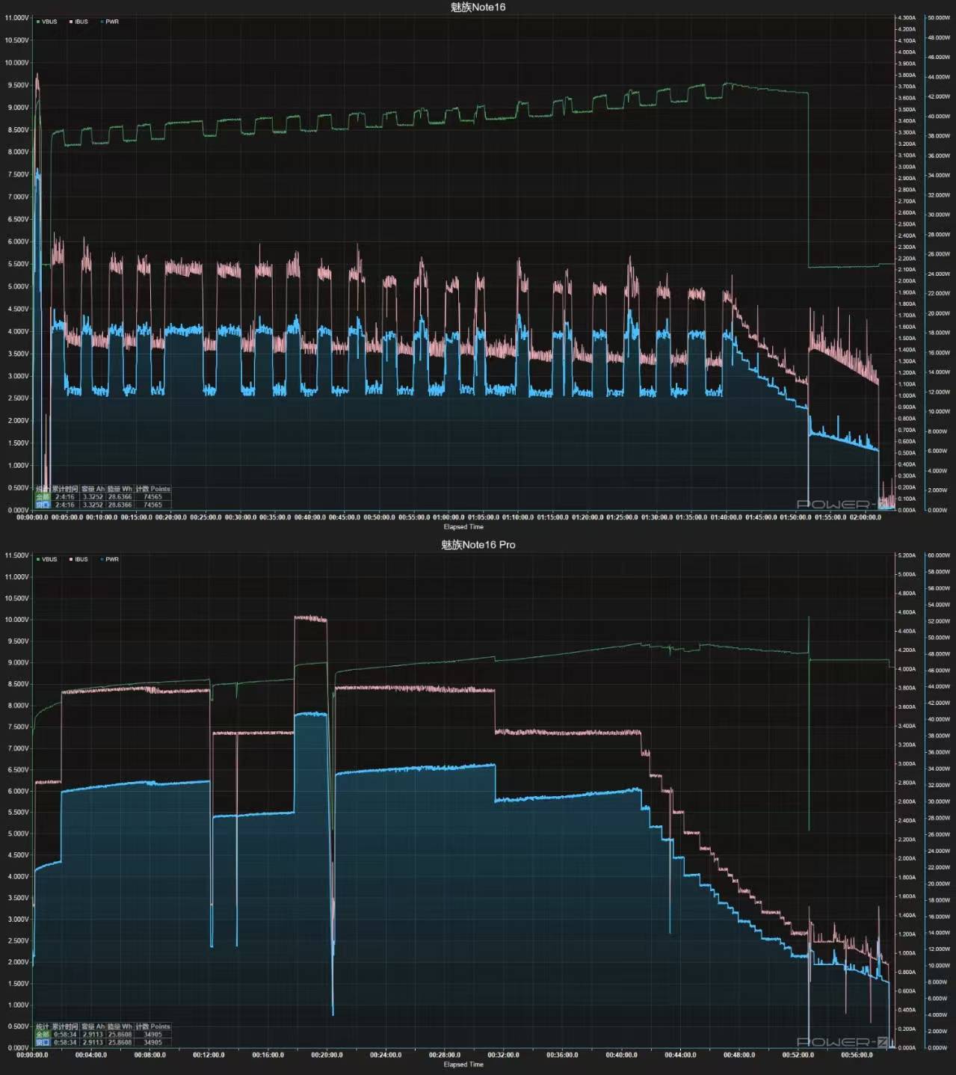Click green VBUS color square in top legend
Screen dimensions: 956x1075
click(38, 22)
